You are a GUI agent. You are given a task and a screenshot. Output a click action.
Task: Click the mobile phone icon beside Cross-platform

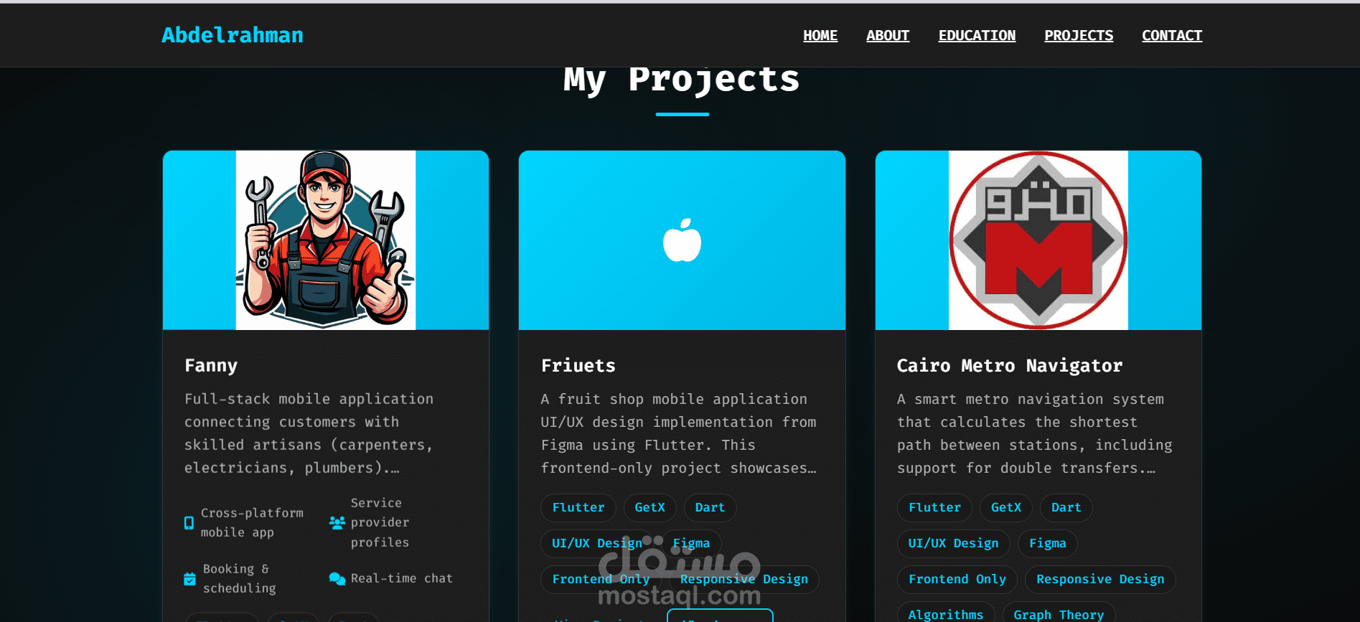pos(189,523)
